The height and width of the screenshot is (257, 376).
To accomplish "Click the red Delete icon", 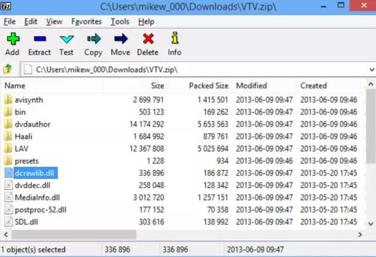I will pyautogui.click(x=148, y=39).
